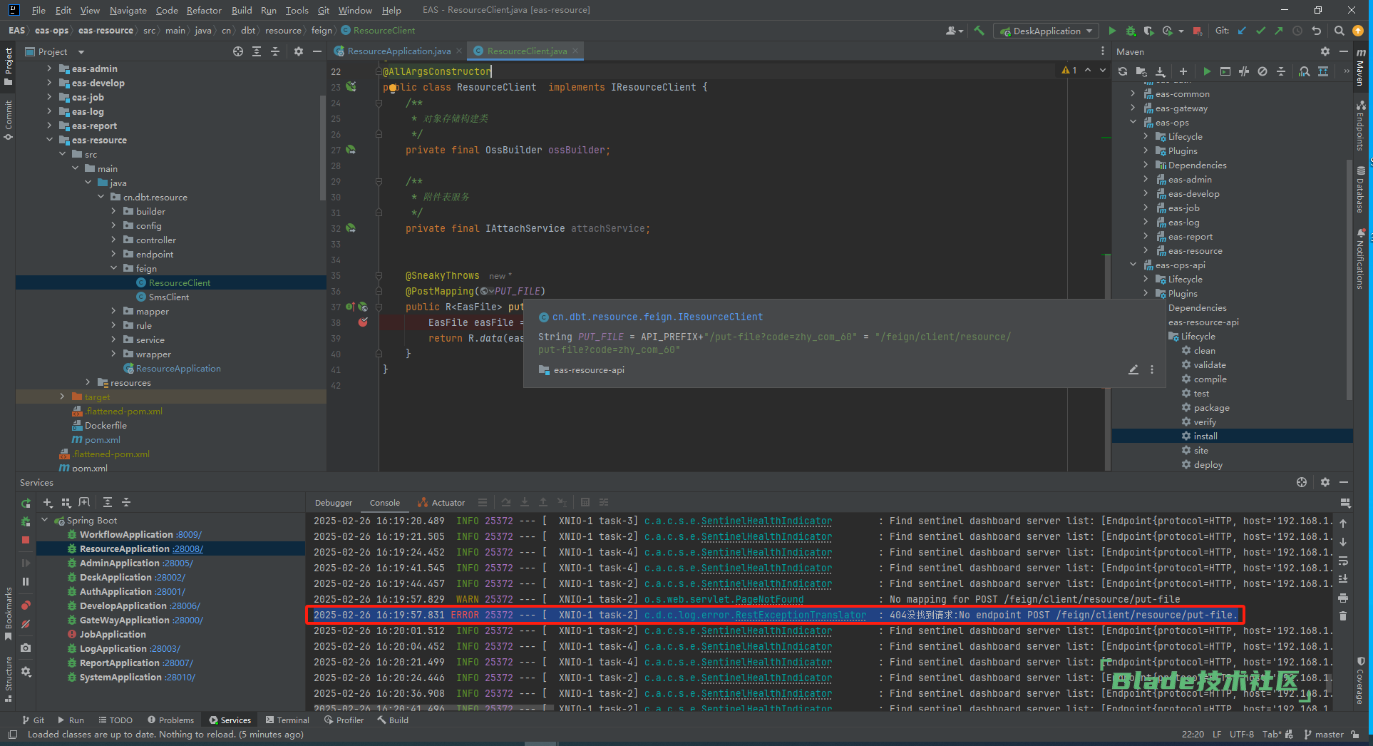
Task: Take thread dump camera icon
Action: tap(26, 648)
